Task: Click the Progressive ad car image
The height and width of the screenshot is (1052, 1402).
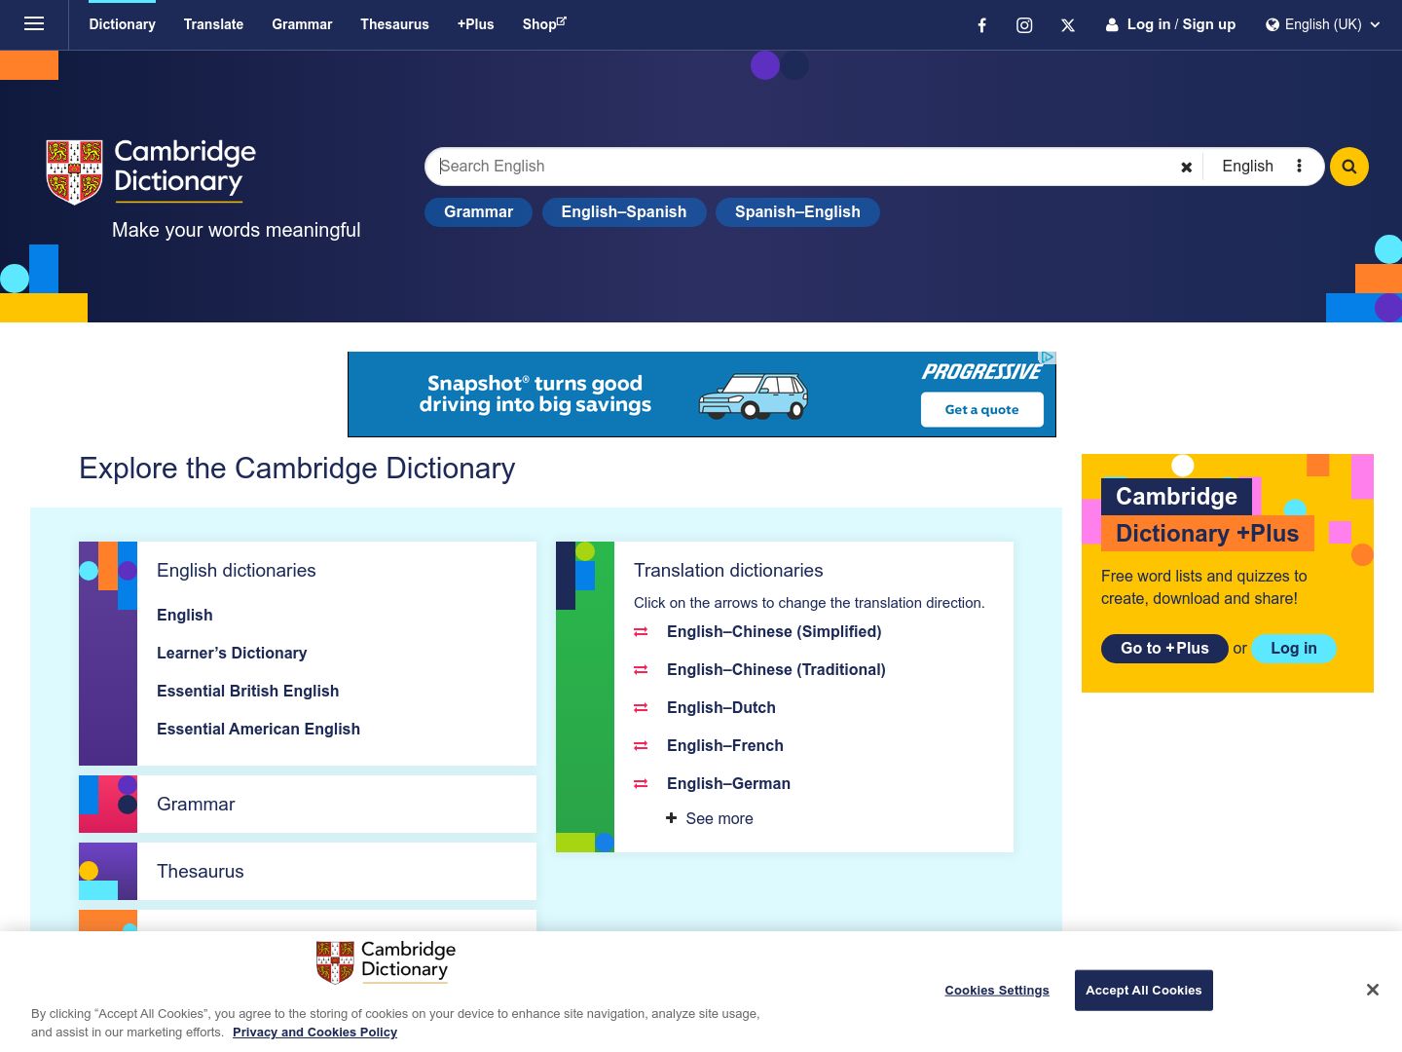Action: tap(754, 395)
